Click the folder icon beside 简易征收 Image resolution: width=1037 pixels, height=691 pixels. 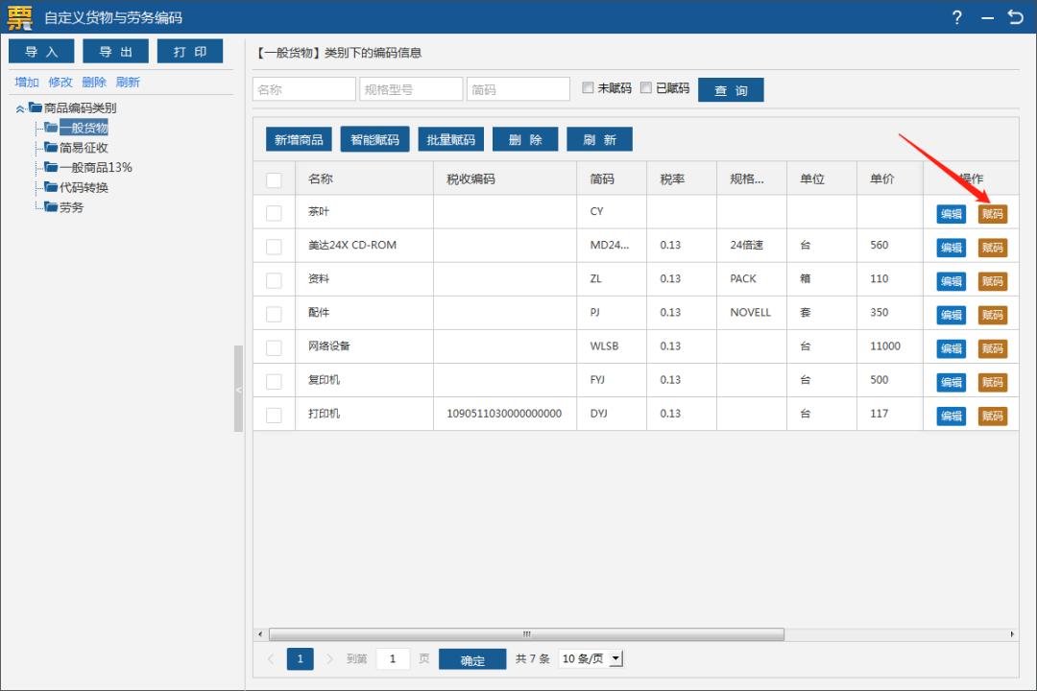coord(53,146)
